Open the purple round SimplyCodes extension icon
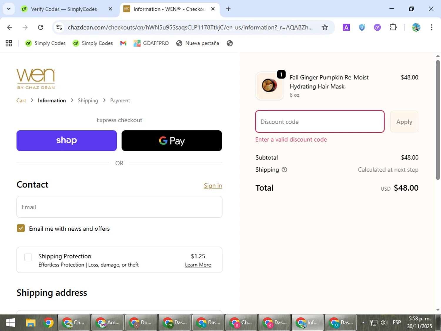 [377, 27]
